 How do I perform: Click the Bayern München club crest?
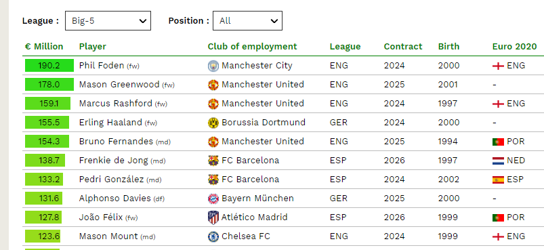(x=213, y=199)
